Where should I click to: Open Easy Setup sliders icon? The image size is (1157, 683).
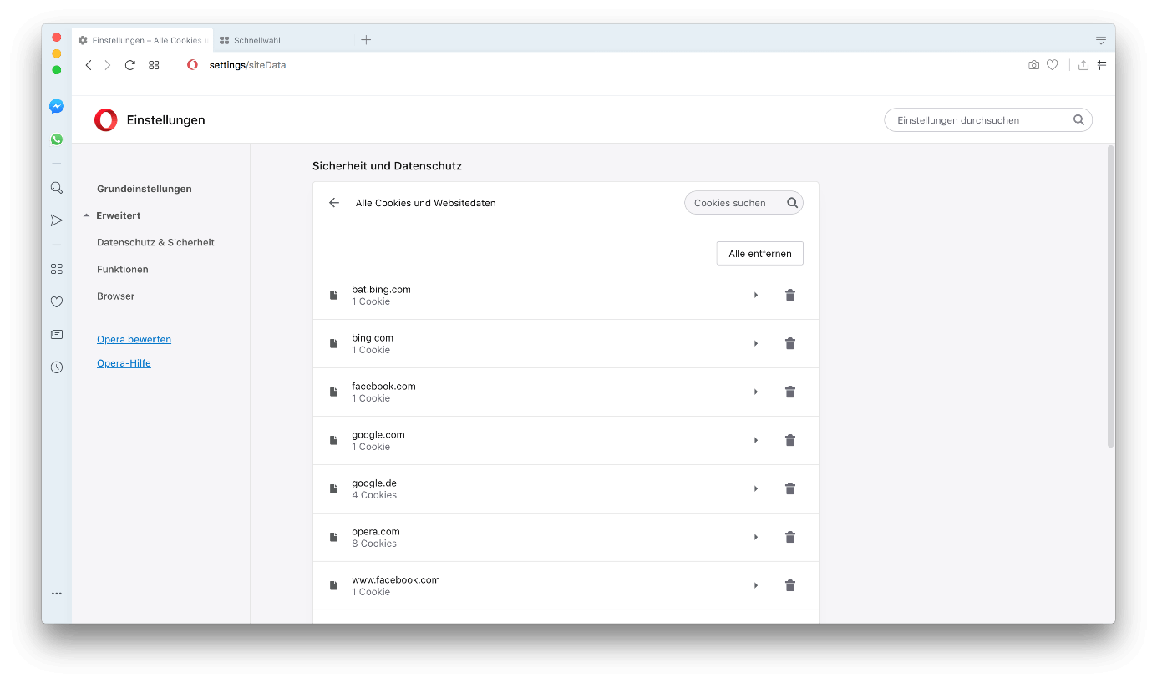[1102, 65]
